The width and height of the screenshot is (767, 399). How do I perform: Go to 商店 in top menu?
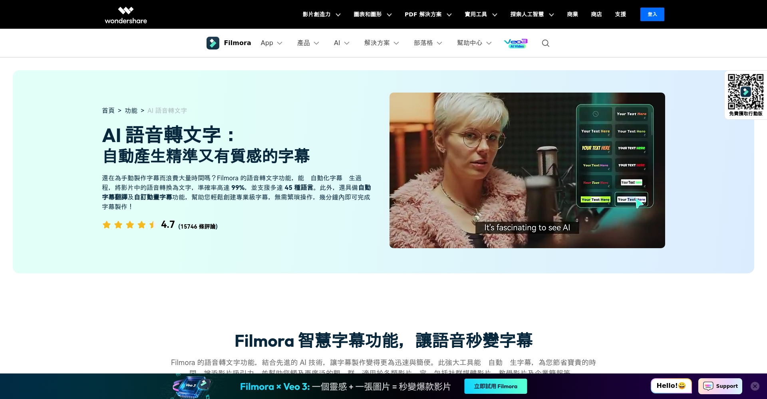tap(596, 14)
